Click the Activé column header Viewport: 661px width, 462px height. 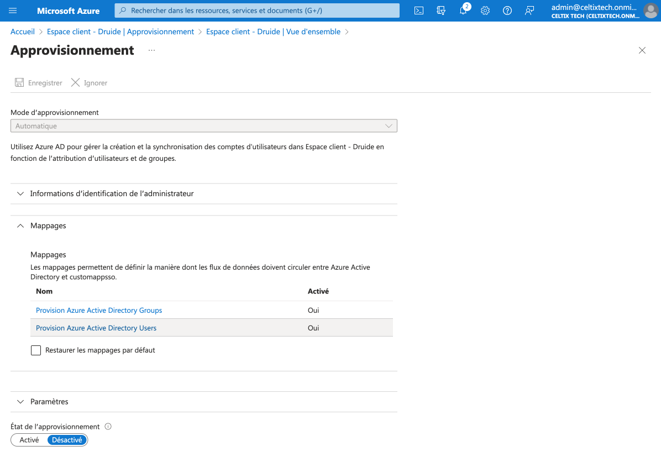click(318, 291)
